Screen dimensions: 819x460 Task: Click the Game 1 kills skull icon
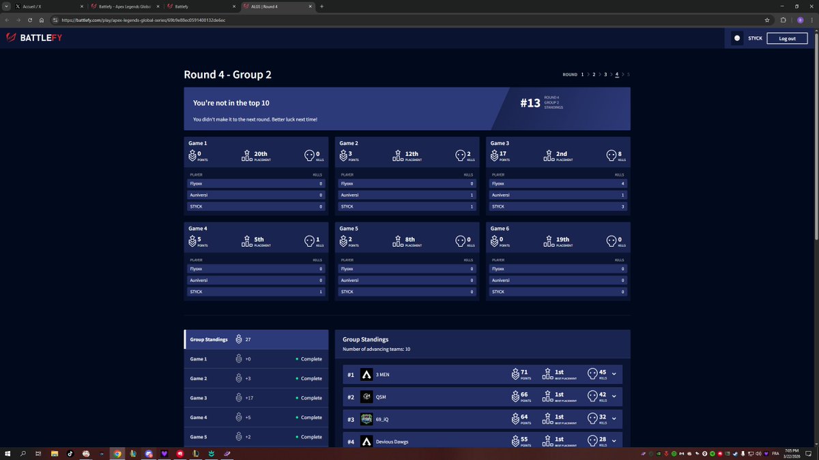pyautogui.click(x=309, y=155)
